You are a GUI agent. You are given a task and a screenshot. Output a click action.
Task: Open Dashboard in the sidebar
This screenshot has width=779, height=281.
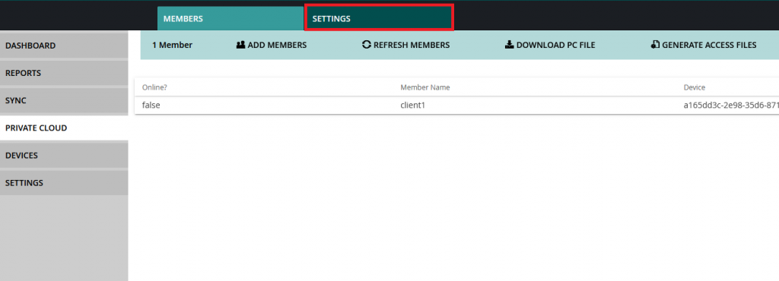[x=64, y=46]
